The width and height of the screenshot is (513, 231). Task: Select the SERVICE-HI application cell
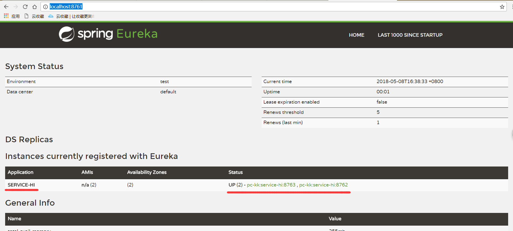21,185
